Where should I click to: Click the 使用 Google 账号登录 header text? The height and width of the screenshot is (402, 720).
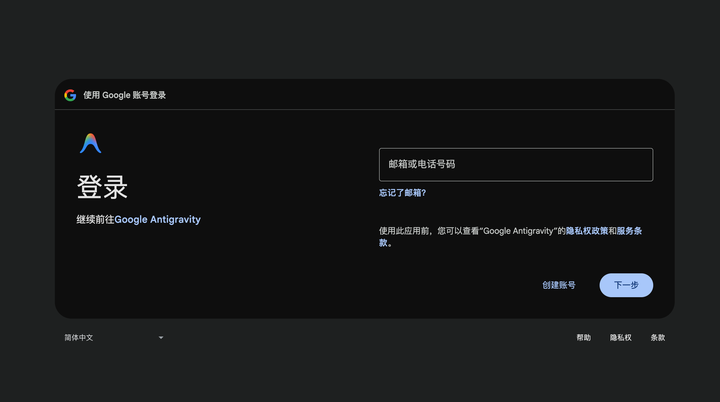[125, 95]
